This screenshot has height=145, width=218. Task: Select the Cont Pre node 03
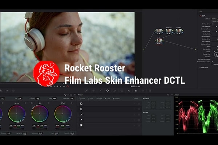(179, 30)
